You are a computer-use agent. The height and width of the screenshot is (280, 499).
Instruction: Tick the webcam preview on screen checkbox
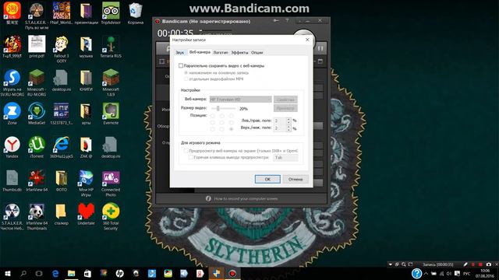186,151
